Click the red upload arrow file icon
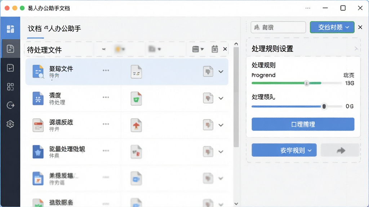Viewport: 369px width, 207px height. click(x=136, y=125)
